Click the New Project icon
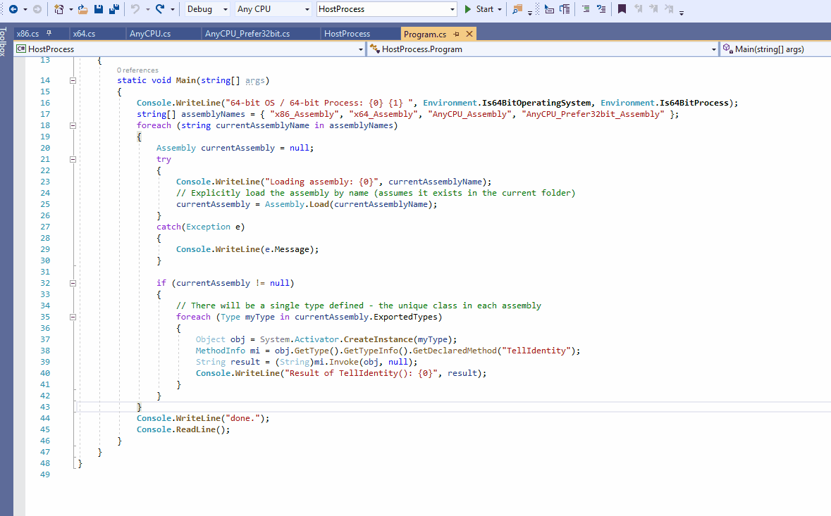831x516 pixels. coord(59,9)
